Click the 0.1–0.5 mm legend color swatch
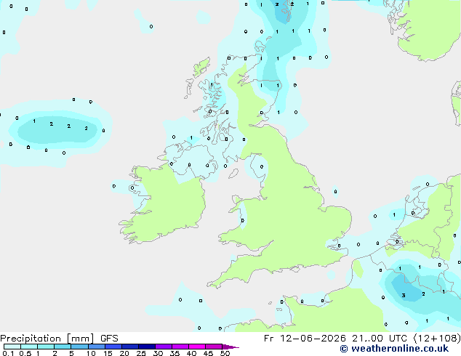This screenshot has height=356, width=461. (x=12, y=347)
